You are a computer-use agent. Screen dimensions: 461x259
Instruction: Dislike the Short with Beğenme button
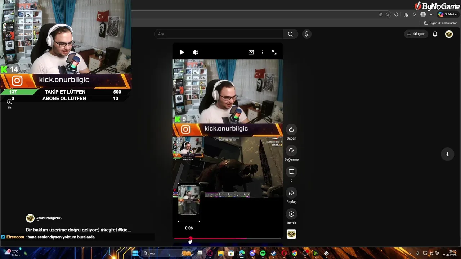click(291, 151)
